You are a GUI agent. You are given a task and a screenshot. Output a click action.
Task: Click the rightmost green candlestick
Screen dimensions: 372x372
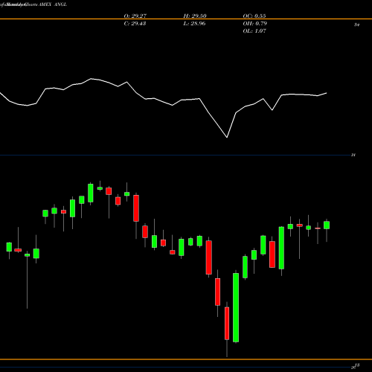pyautogui.click(x=327, y=225)
